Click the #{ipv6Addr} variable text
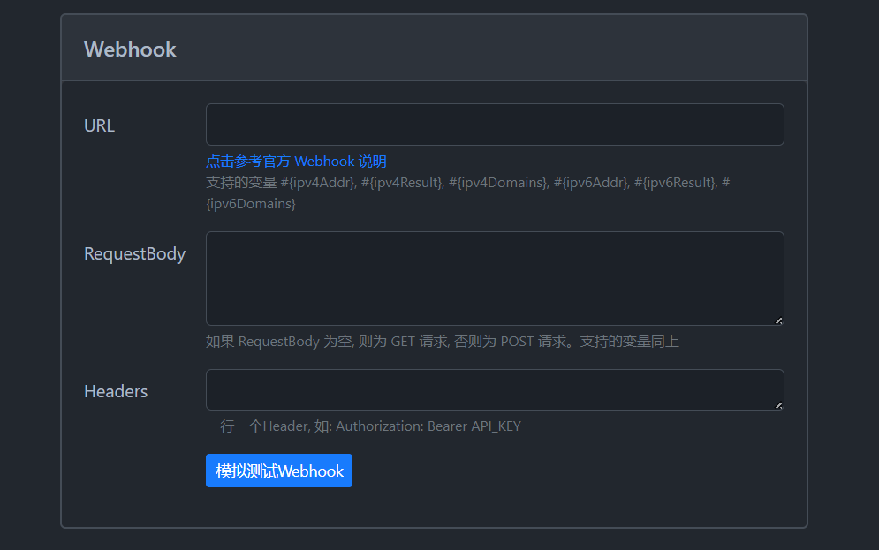Viewport: 879px width, 550px height. tap(590, 183)
